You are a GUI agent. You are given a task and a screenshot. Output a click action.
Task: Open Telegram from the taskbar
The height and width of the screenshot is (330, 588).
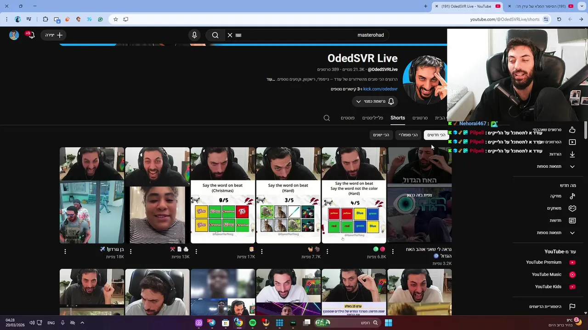point(212,323)
